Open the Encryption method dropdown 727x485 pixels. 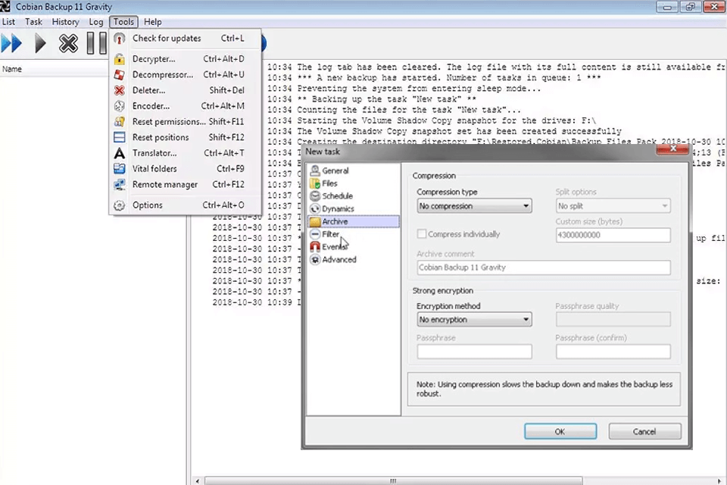coord(474,319)
